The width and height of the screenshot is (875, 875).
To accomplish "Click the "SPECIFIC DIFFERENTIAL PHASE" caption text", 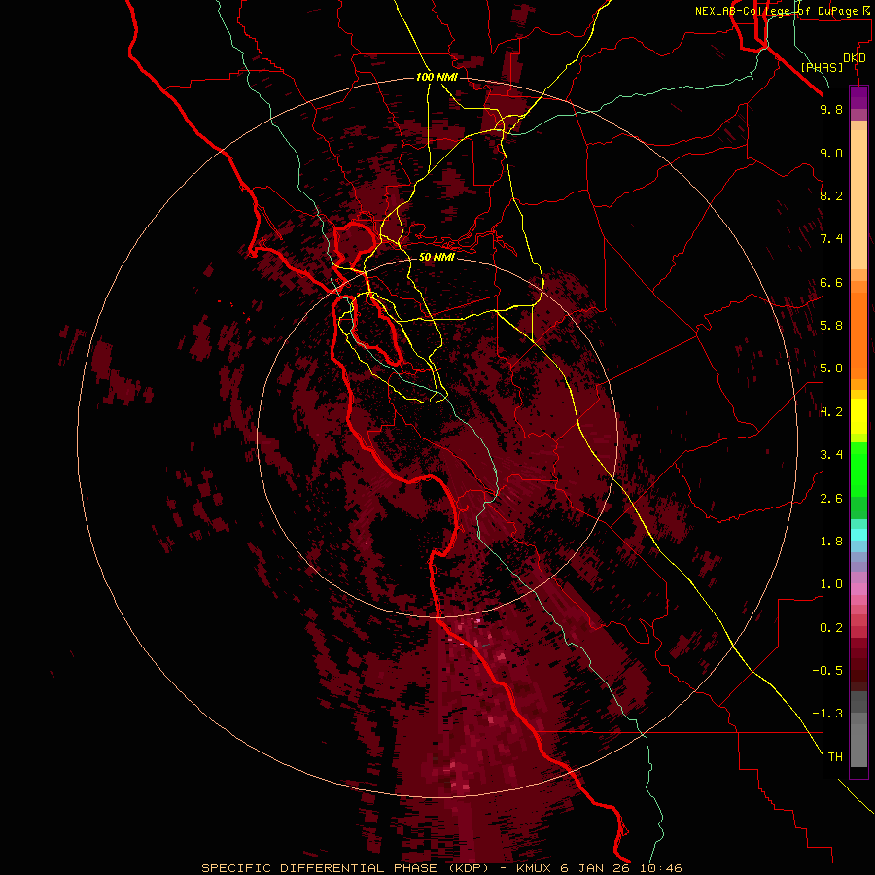I will [x=319, y=868].
